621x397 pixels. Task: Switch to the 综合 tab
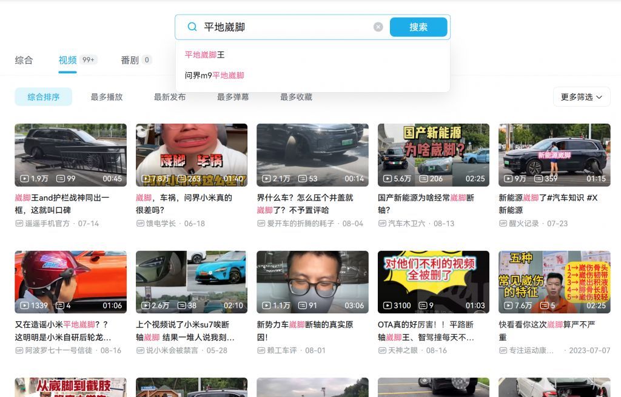(x=24, y=60)
